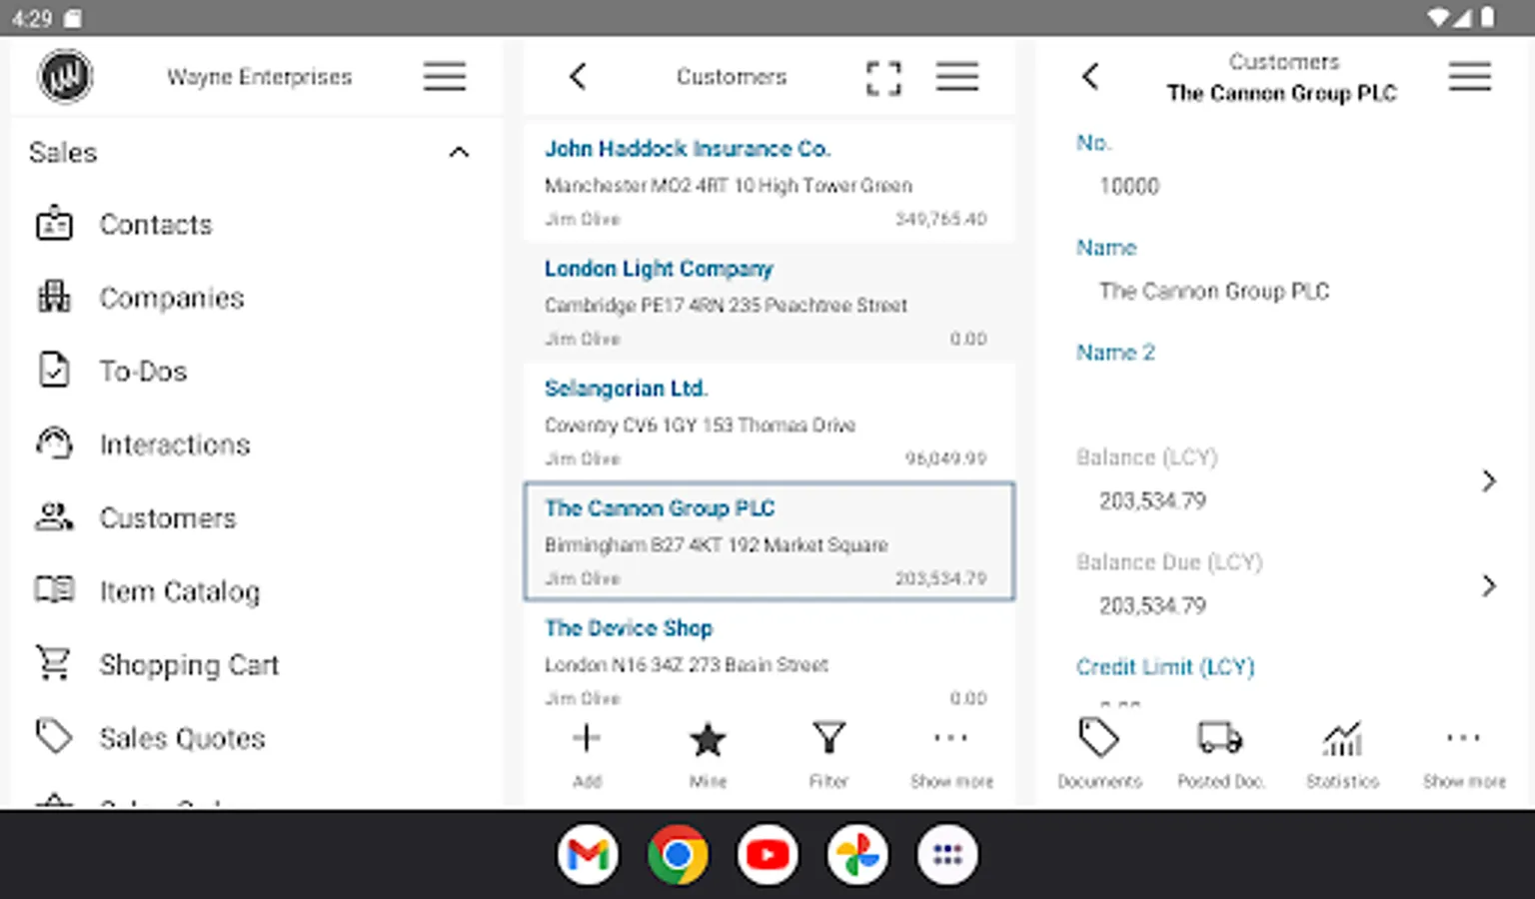Click the Sales Quotes tag icon
Viewport: 1535px width, 899px height.
pyautogui.click(x=54, y=737)
